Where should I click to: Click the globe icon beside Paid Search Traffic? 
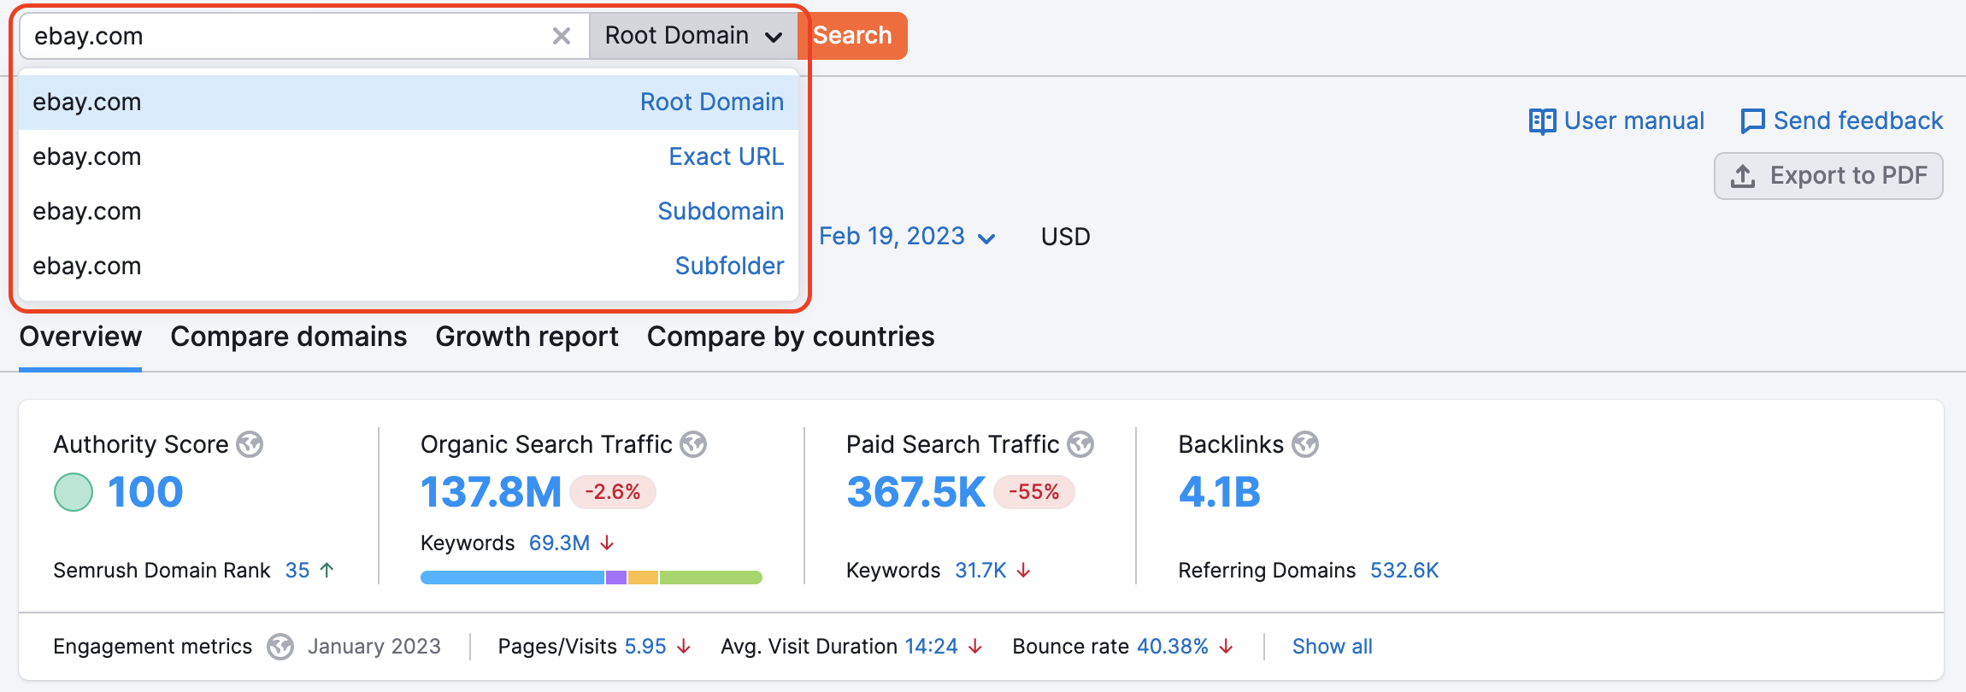coord(1080,444)
